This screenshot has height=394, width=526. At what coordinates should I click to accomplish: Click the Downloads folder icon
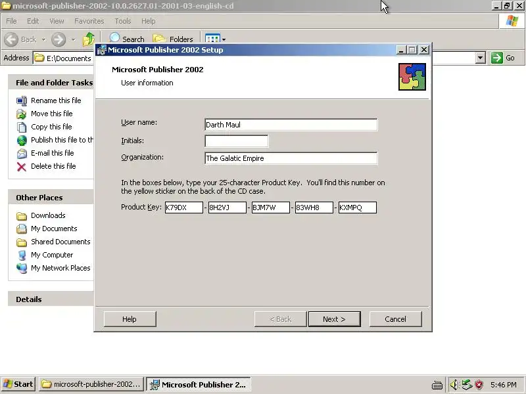22,216
